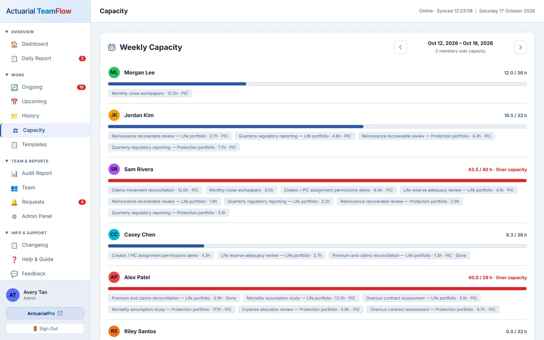This screenshot has width=544, height=340.
Task: Click Casey Chen's Premium and claims reconciliation Done chip
Action: tap(399, 255)
